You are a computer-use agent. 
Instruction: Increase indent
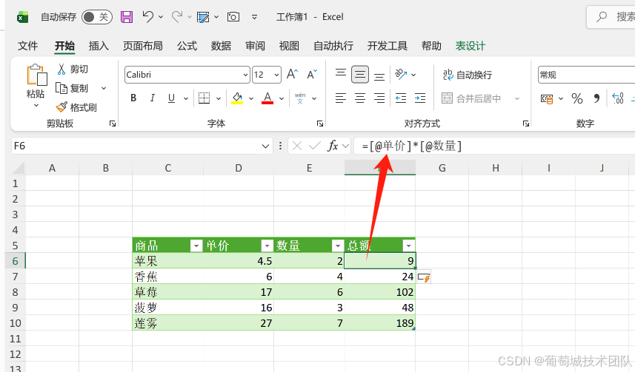coord(420,98)
